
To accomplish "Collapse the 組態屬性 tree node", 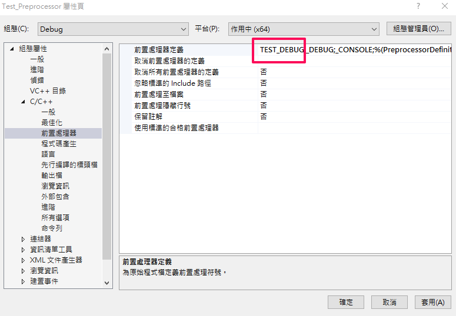I will tap(12, 49).
